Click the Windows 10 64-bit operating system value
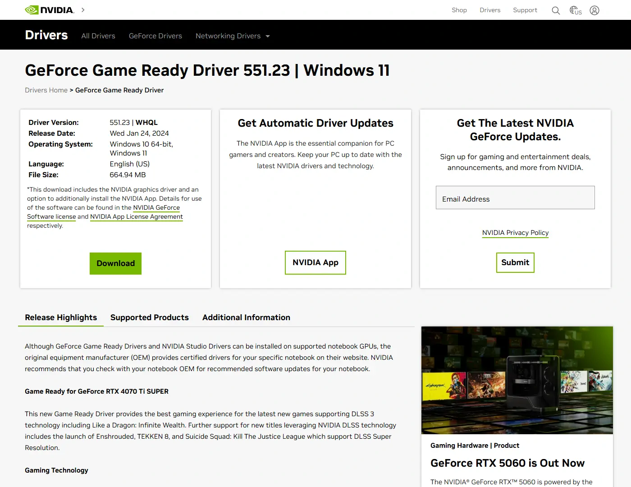The image size is (631, 487). (x=141, y=149)
